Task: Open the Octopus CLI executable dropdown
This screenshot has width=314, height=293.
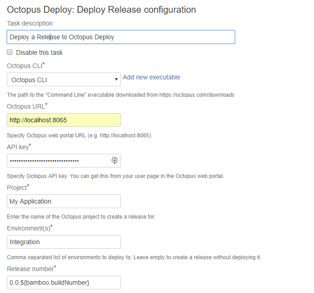Action: tap(64, 79)
